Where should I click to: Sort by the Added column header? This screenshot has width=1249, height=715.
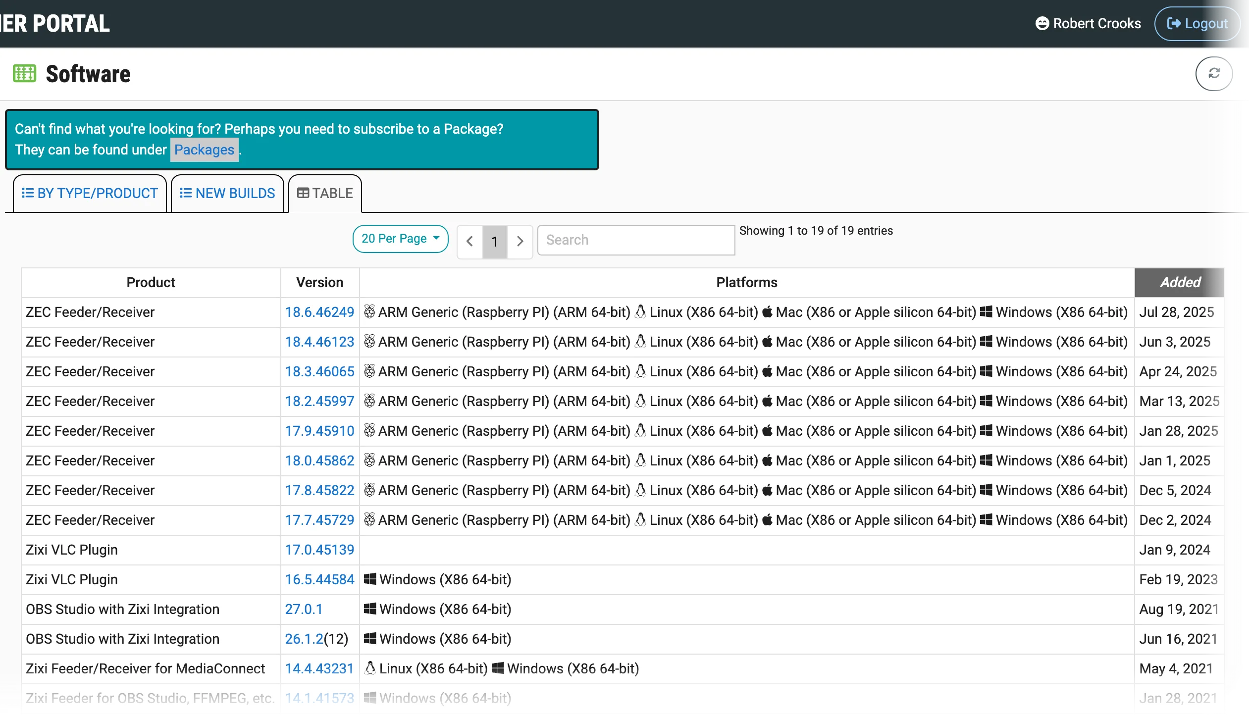point(1180,282)
